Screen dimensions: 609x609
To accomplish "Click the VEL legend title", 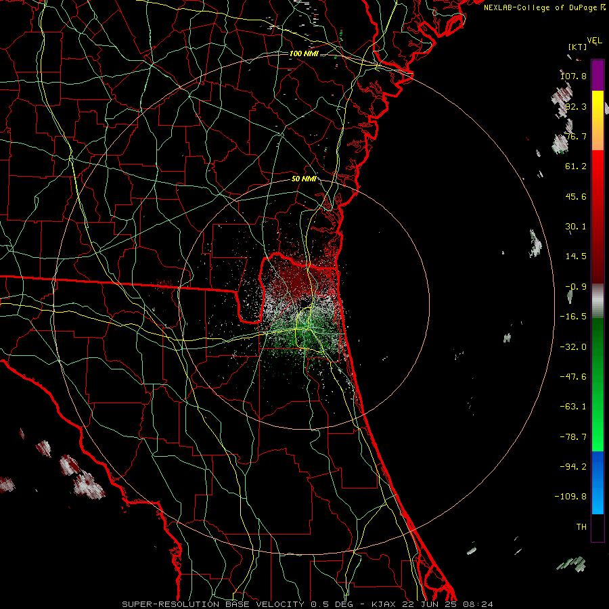I will (x=594, y=41).
